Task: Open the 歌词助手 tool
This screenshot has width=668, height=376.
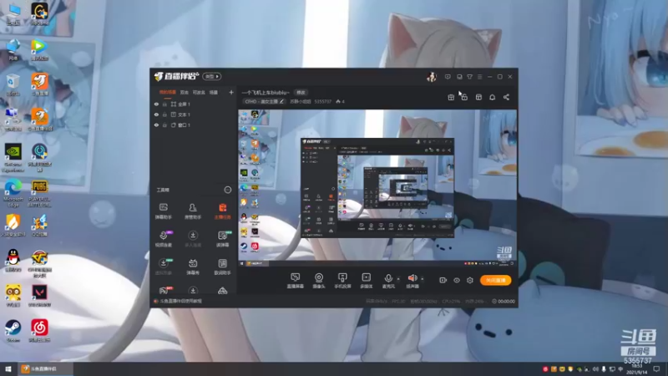Action: pos(222,267)
